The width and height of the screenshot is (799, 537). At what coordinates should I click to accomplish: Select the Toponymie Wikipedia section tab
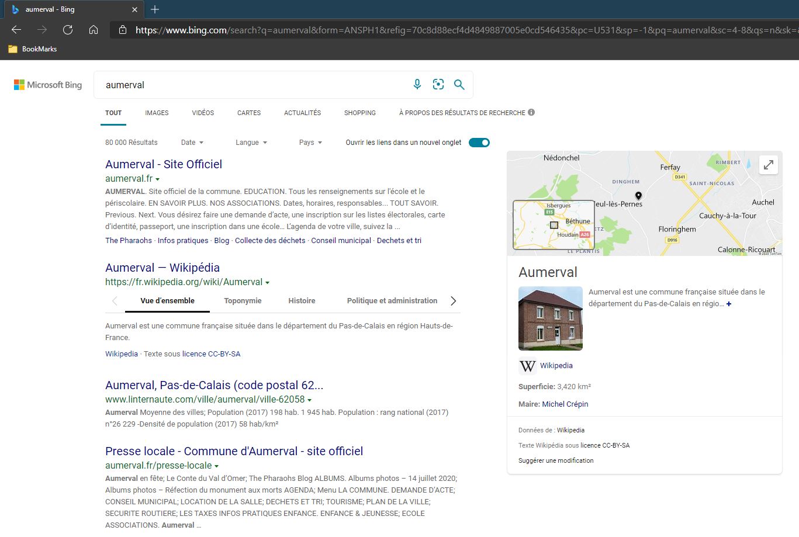click(x=243, y=301)
